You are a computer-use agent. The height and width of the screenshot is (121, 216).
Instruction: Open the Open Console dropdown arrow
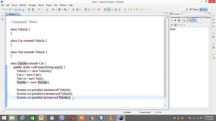184,25
